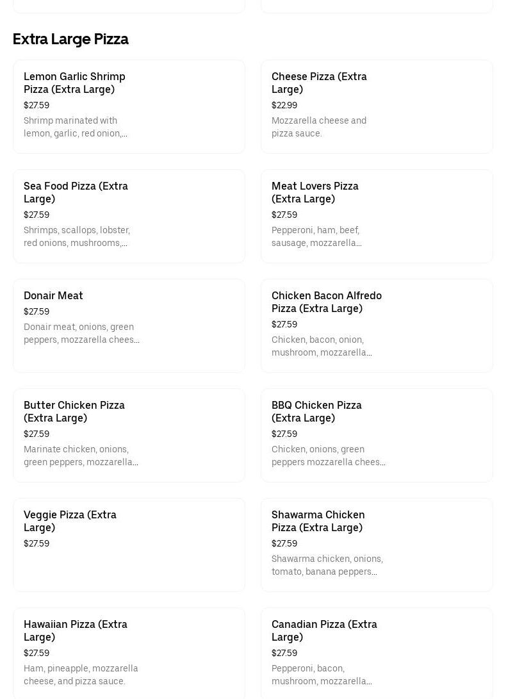Click the $22.99 Cheese Pizza price
515x699 pixels.
tap(284, 105)
